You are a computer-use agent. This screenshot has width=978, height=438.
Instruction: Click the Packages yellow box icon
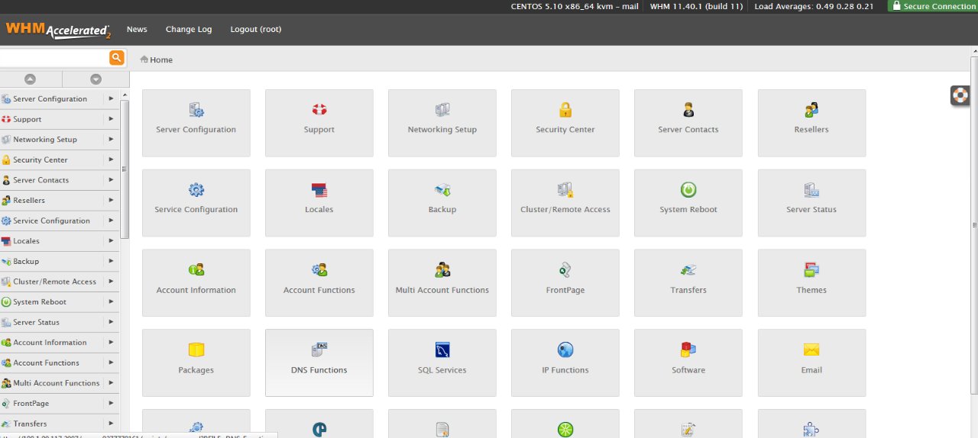[196, 350]
